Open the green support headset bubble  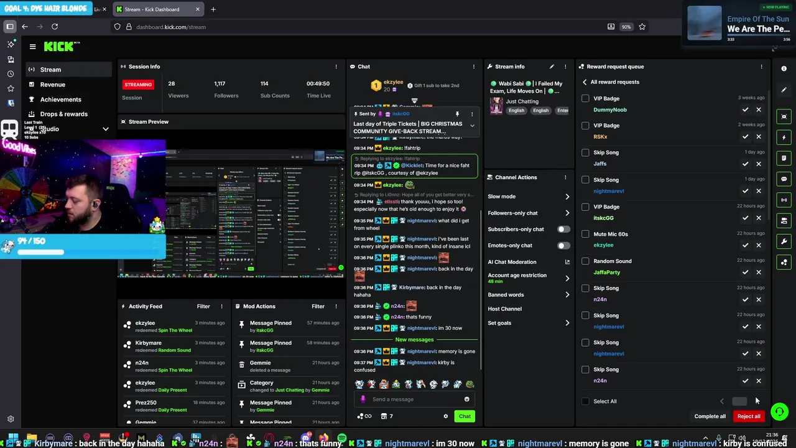tap(779, 412)
